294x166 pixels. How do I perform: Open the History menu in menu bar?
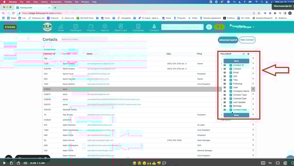pos(44,2)
